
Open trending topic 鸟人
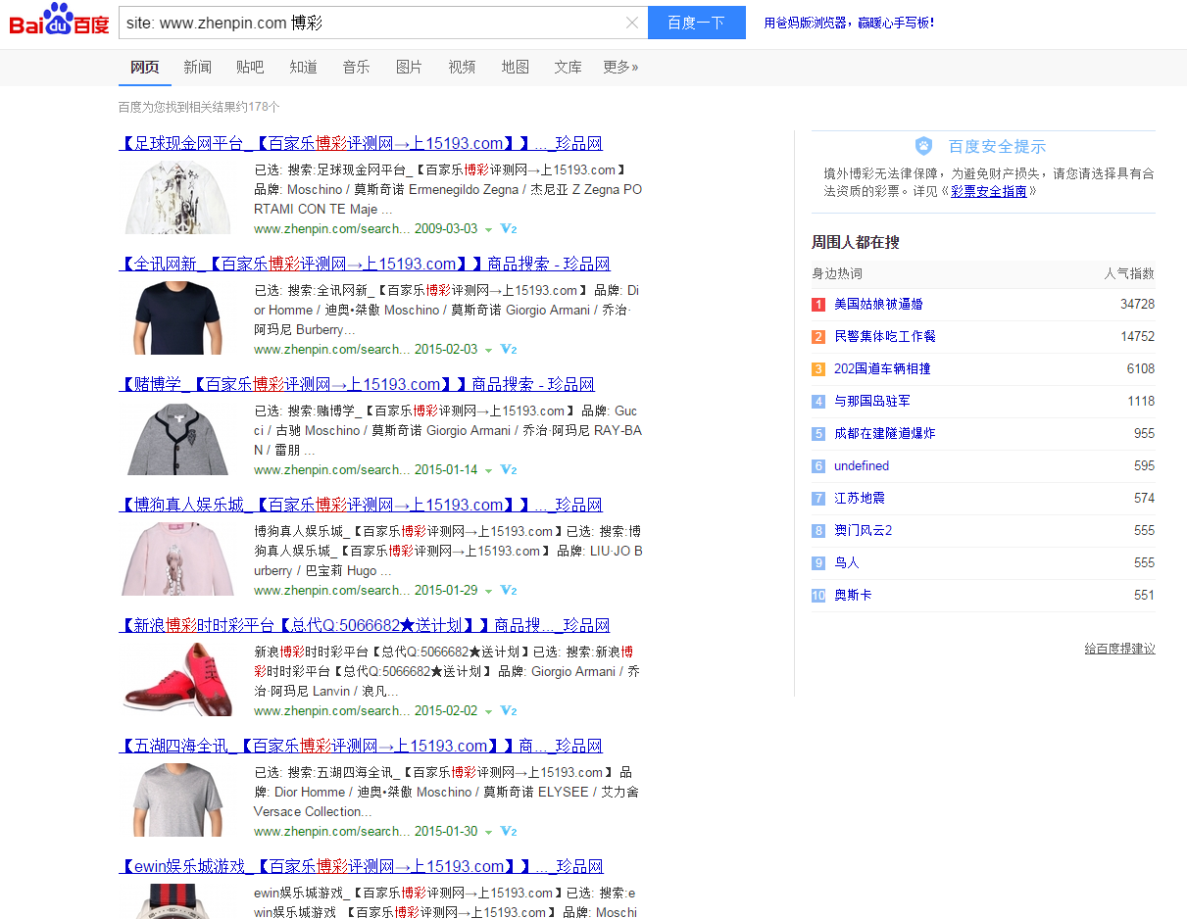click(x=847, y=562)
